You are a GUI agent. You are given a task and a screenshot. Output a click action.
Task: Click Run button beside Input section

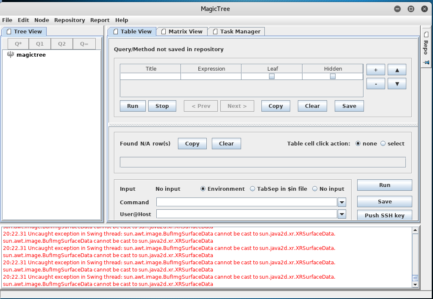pos(385,185)
